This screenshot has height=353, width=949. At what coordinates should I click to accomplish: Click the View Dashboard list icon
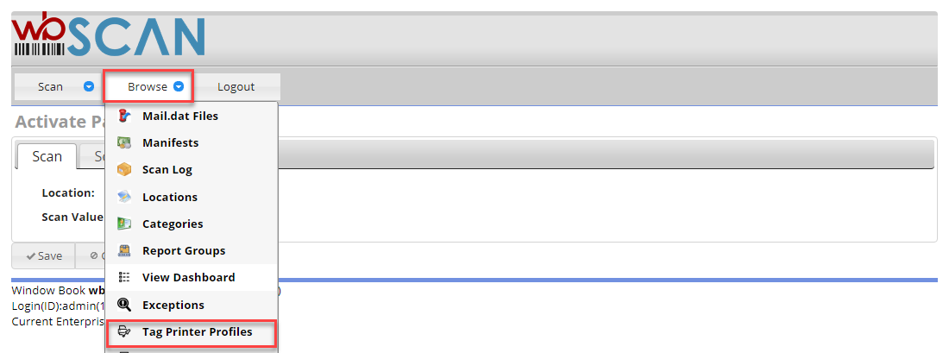pyautogui.click(x=124, y=277)
